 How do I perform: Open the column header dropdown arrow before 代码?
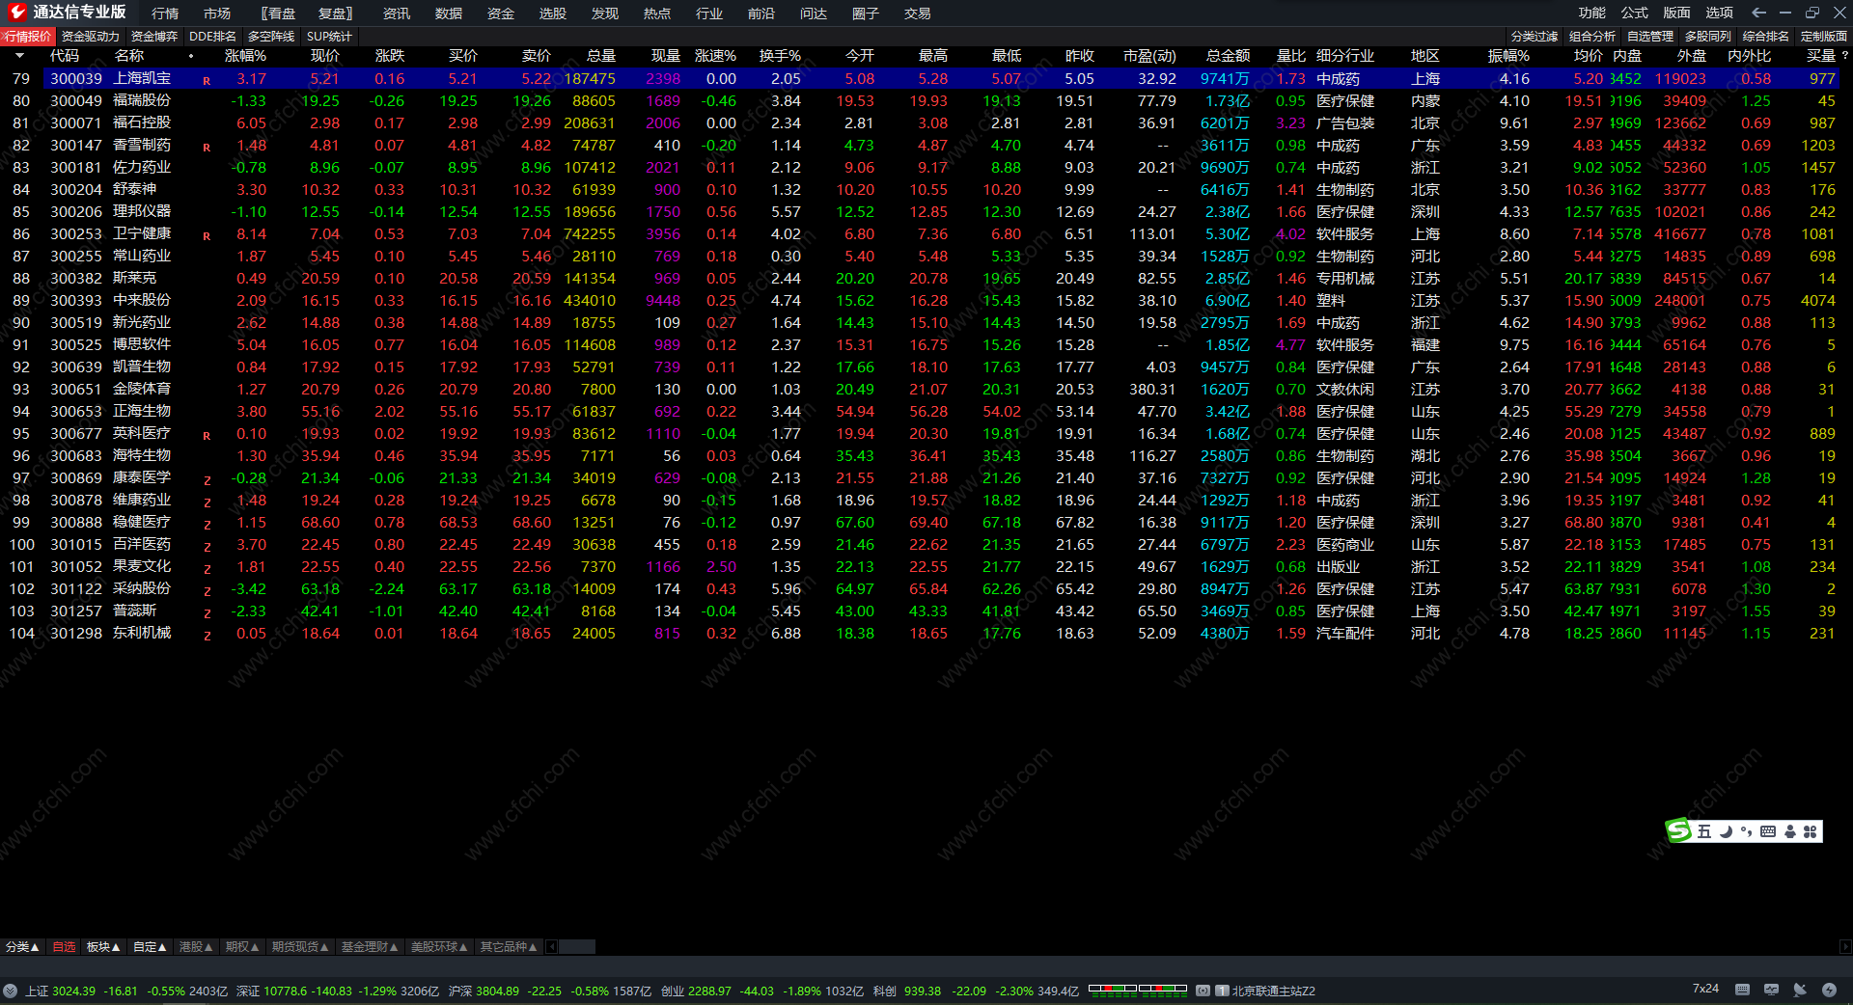(x=19, y=56)
